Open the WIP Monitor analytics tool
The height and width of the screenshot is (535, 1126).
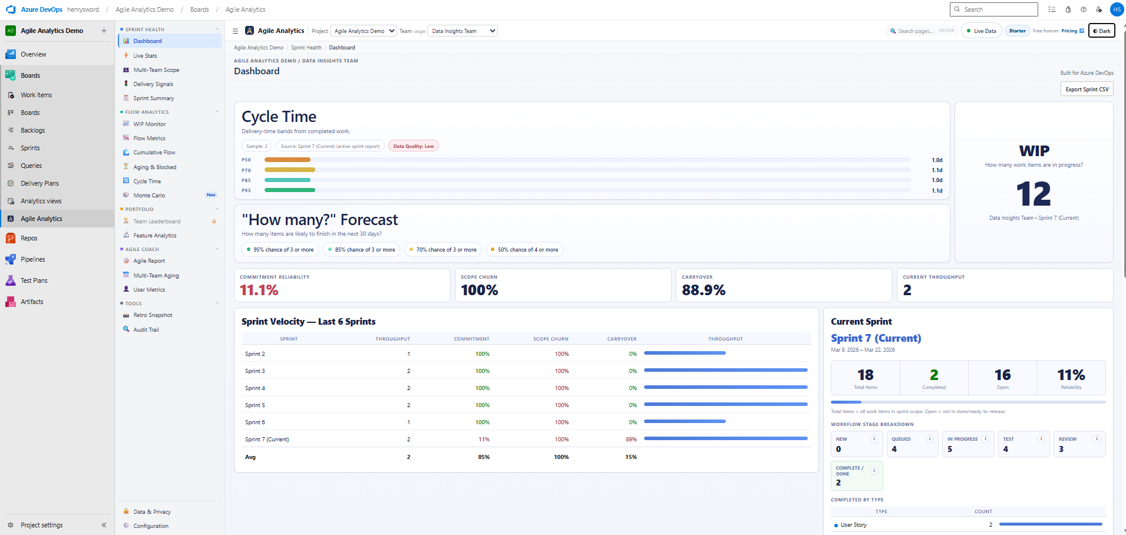click(x=148, y=124)
